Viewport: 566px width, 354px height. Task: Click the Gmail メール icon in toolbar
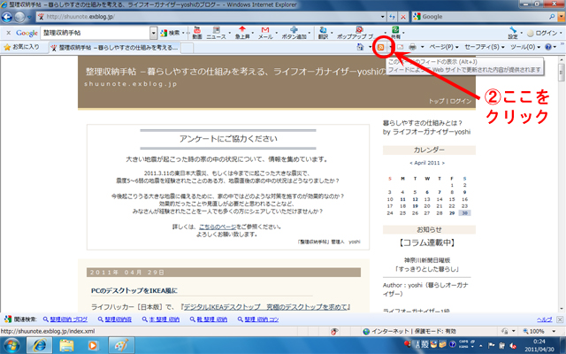[x=265, y=33]
